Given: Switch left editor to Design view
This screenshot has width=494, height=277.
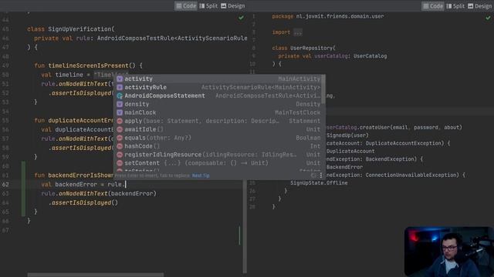Looking at the screenshot, I should (233, 5).
